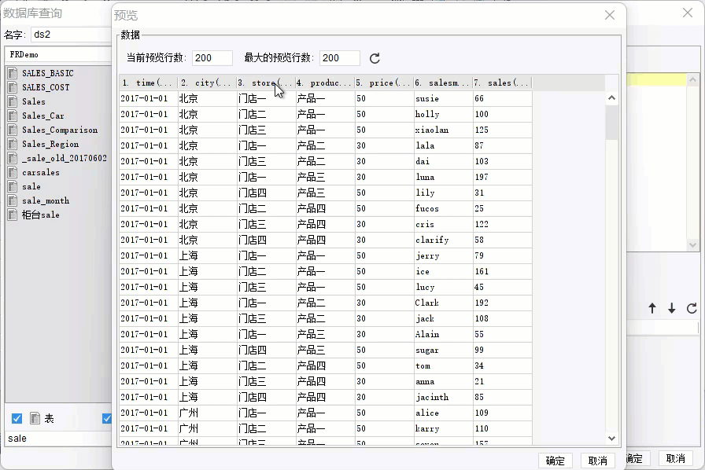Screen dimensions: 705x470
Task: Select the sales value 161
Action: 503,271
